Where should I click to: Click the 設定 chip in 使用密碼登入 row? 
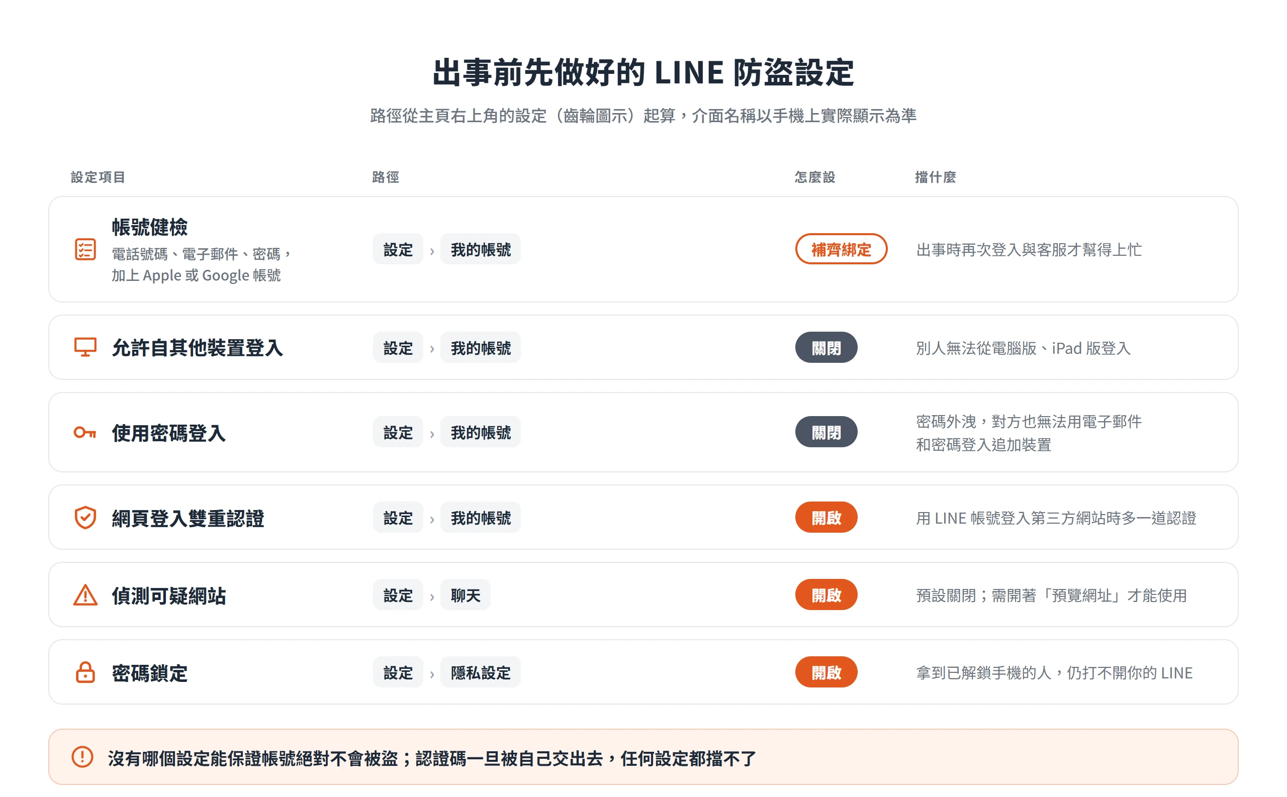[398, 432]
